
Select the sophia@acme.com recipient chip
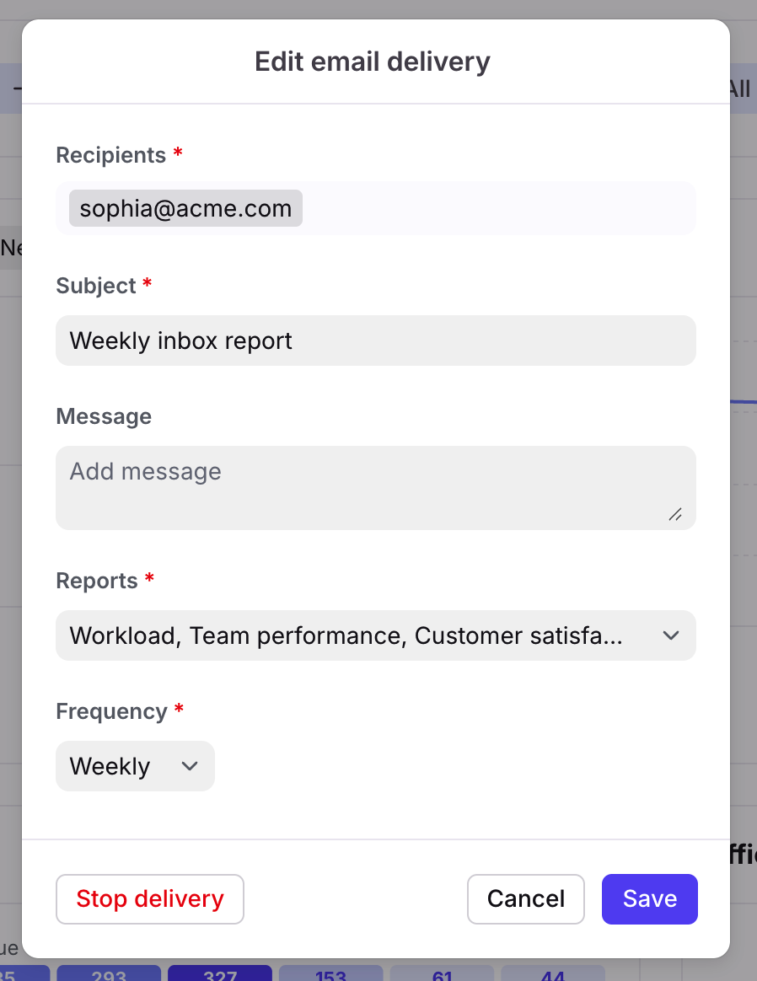pyautogui.click(x=185, y=208)
